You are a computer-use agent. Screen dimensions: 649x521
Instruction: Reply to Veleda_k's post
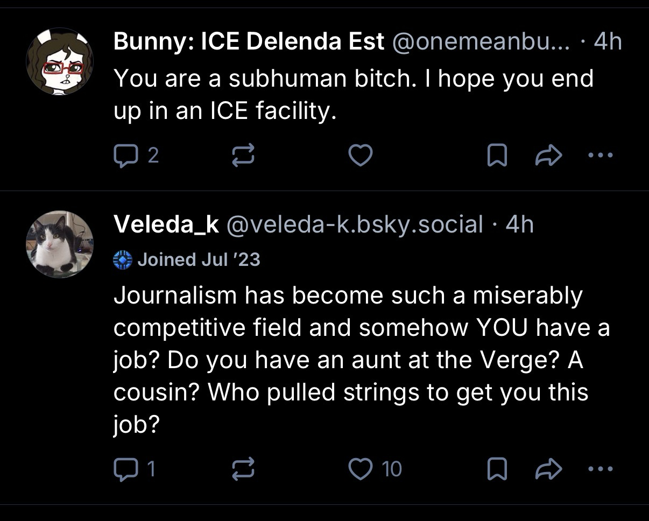[x=124, y=469]
